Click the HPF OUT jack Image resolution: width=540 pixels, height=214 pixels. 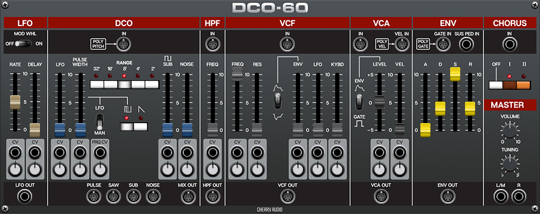tap(212, 197)
